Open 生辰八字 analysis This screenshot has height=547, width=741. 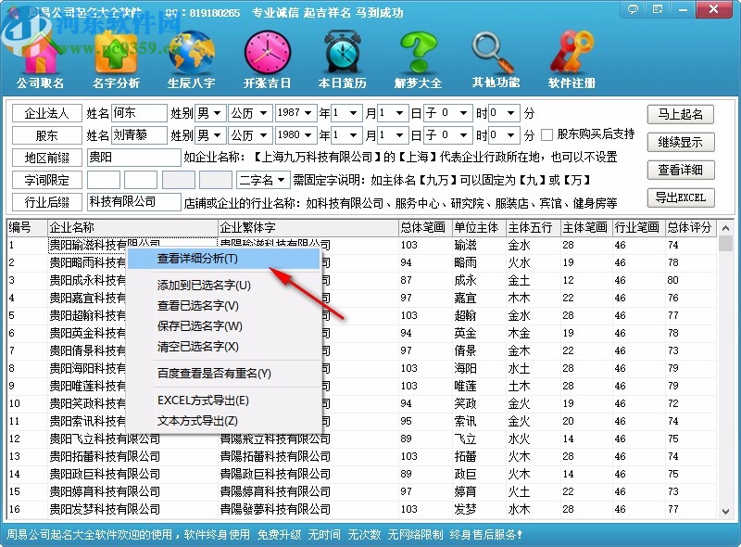pyautogui.click(x=191, y=56)
